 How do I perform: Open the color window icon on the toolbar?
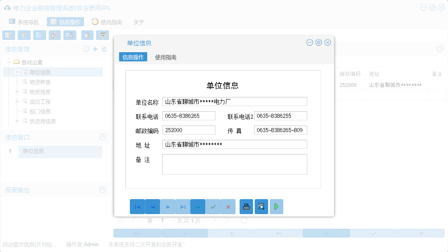pyautogui.click(x=69, y=35)
